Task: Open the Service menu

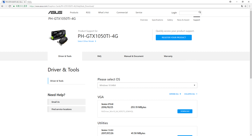Action: tap(139, 13)
